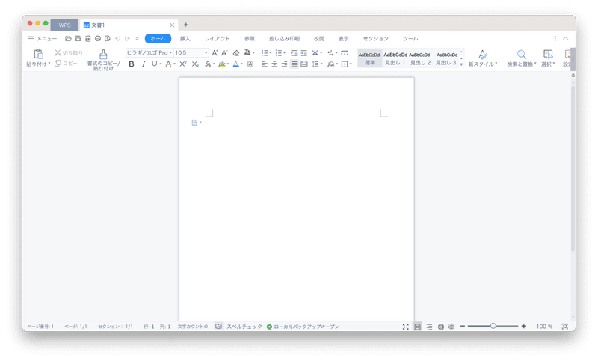Click the borders icon
The width and height of the screenshot is (598, 361).
click(345, 64)
